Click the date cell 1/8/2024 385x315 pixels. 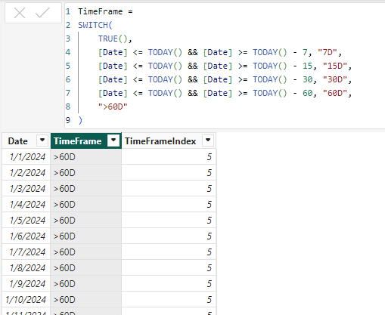[26, 268]
